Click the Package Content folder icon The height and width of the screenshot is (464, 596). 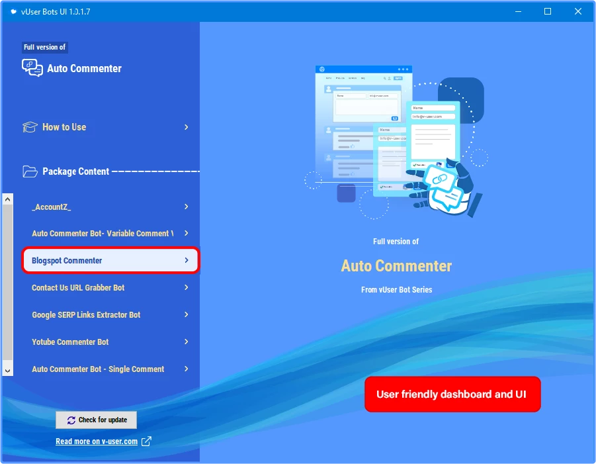30,171
